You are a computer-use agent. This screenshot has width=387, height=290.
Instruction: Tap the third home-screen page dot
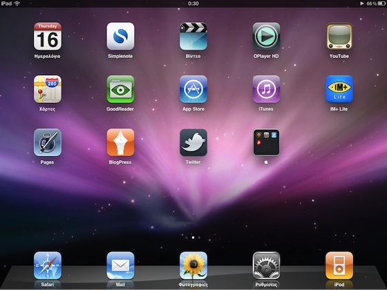199,238
